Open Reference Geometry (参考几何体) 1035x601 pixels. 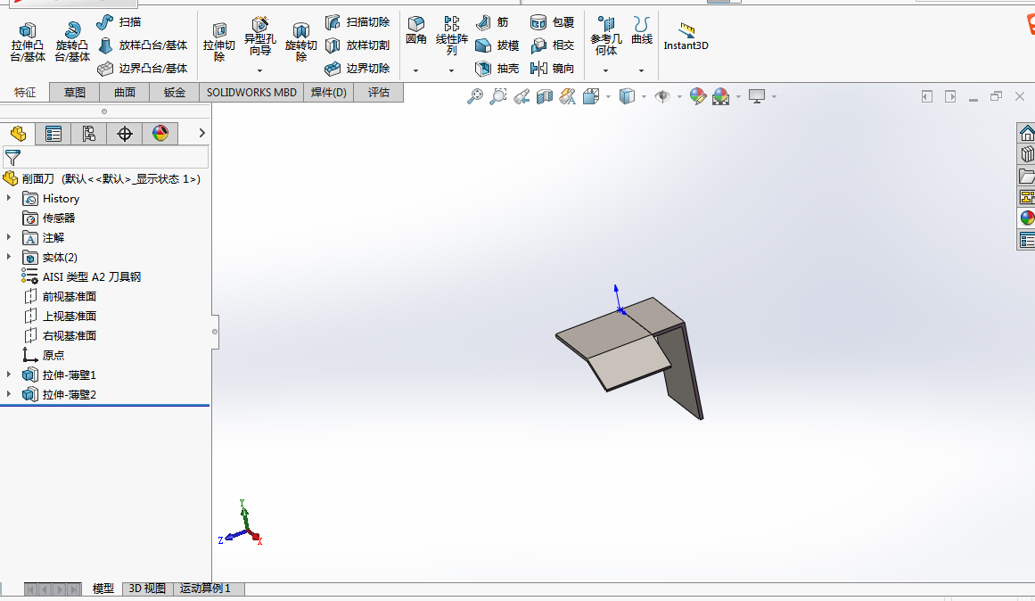pos(606,37)
